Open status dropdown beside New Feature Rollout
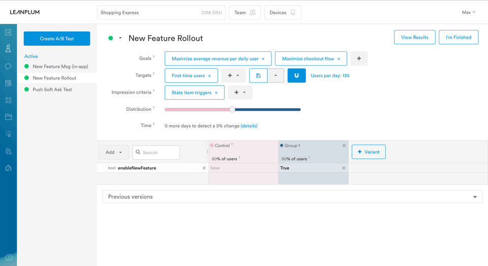 tap(120, 38)
